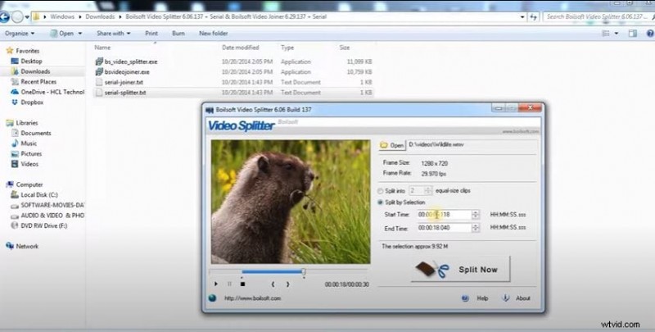The height and width of the screenshot is (332, 655).
Task: Select the serial-splitter.txt file
Action: tap(125, 93)
